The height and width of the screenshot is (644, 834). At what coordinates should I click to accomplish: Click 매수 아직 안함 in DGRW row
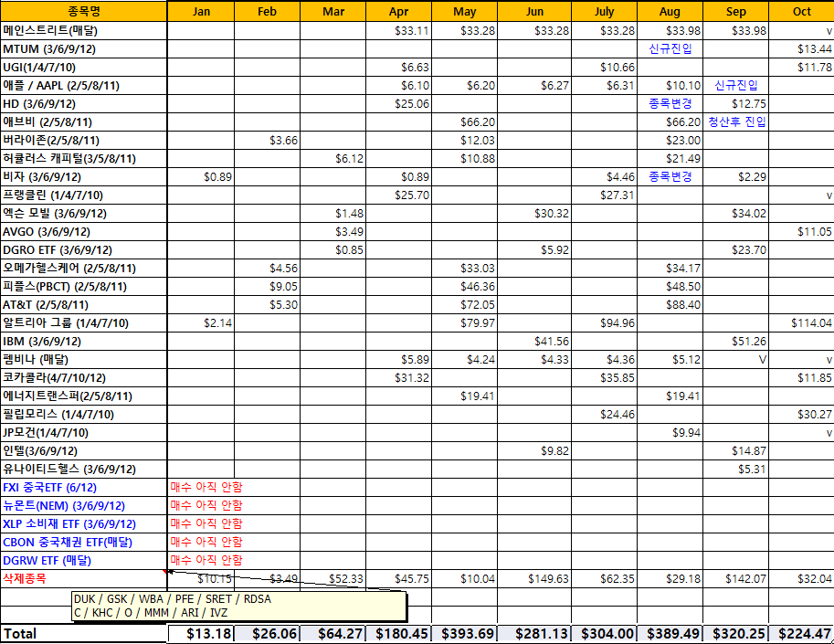pyautogui.click(x=206, y=560)
